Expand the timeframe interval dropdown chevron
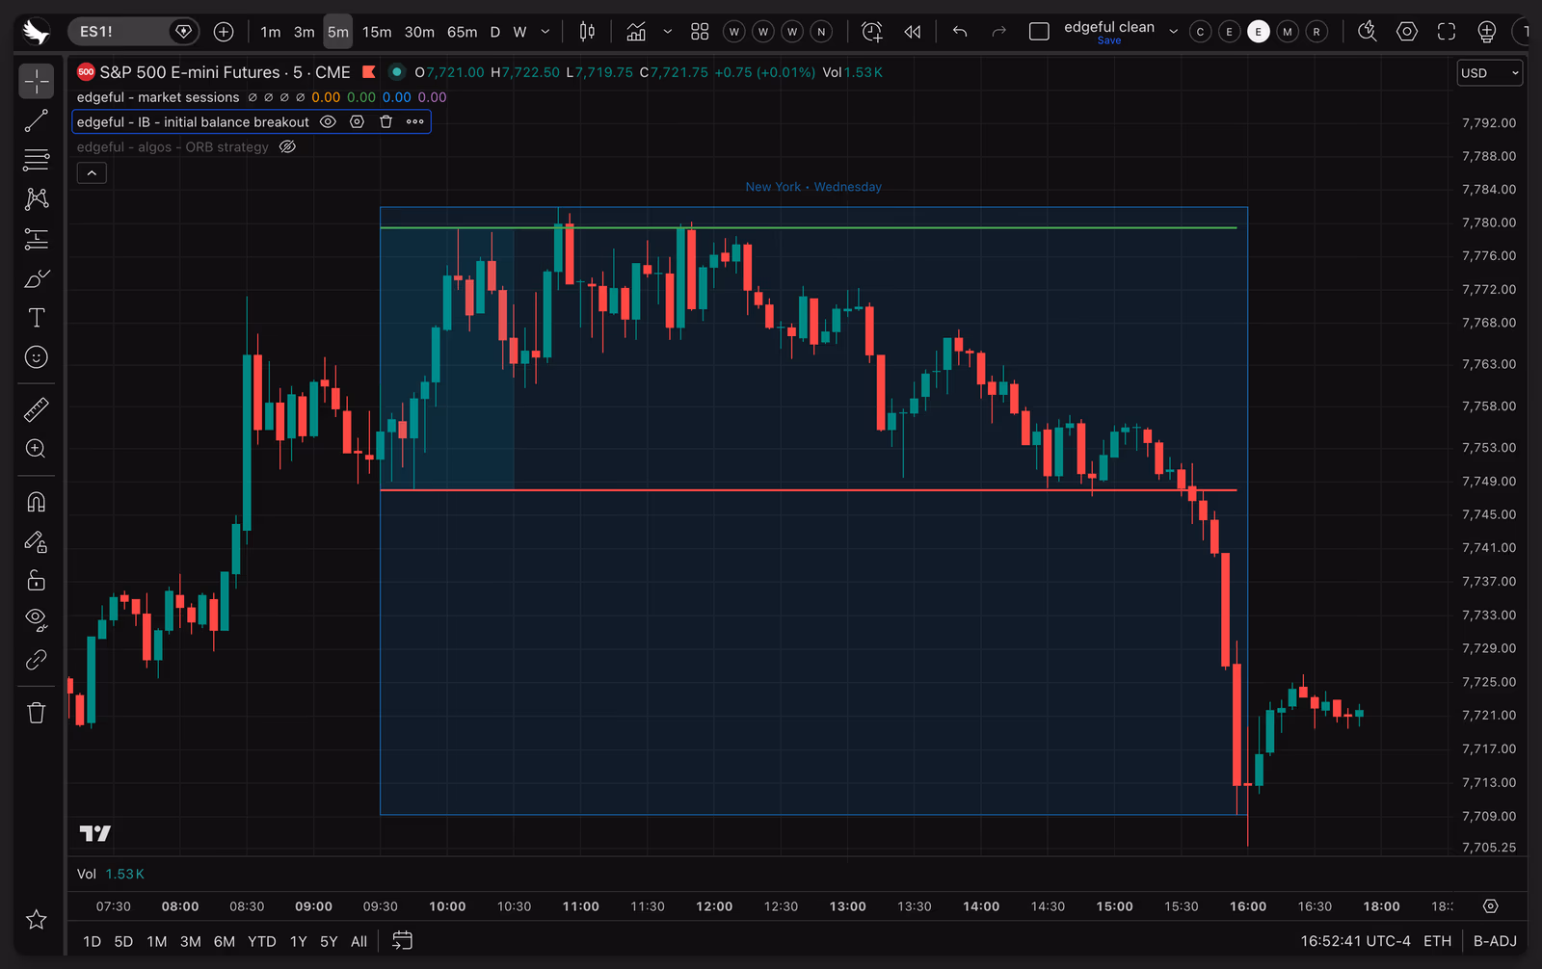The image size is (1542, 969). [x=545, y=32]
